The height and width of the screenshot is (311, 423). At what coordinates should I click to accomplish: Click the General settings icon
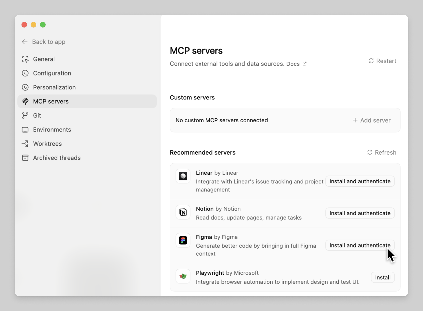coord(25,59)
